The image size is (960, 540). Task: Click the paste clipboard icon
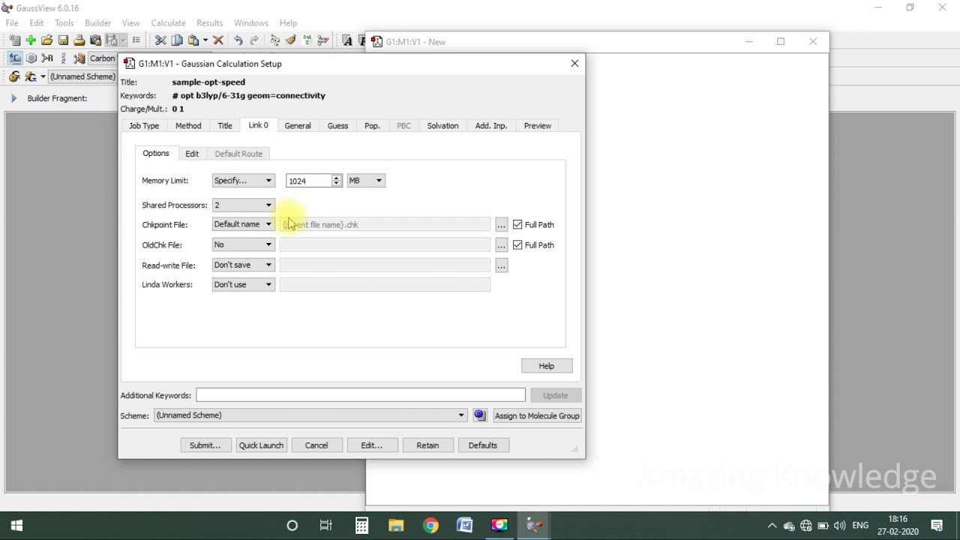pyautogui.click(x=193, y=40)
